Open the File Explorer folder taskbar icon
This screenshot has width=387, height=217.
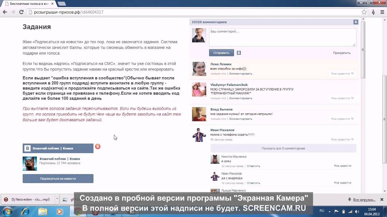point(43,211)
